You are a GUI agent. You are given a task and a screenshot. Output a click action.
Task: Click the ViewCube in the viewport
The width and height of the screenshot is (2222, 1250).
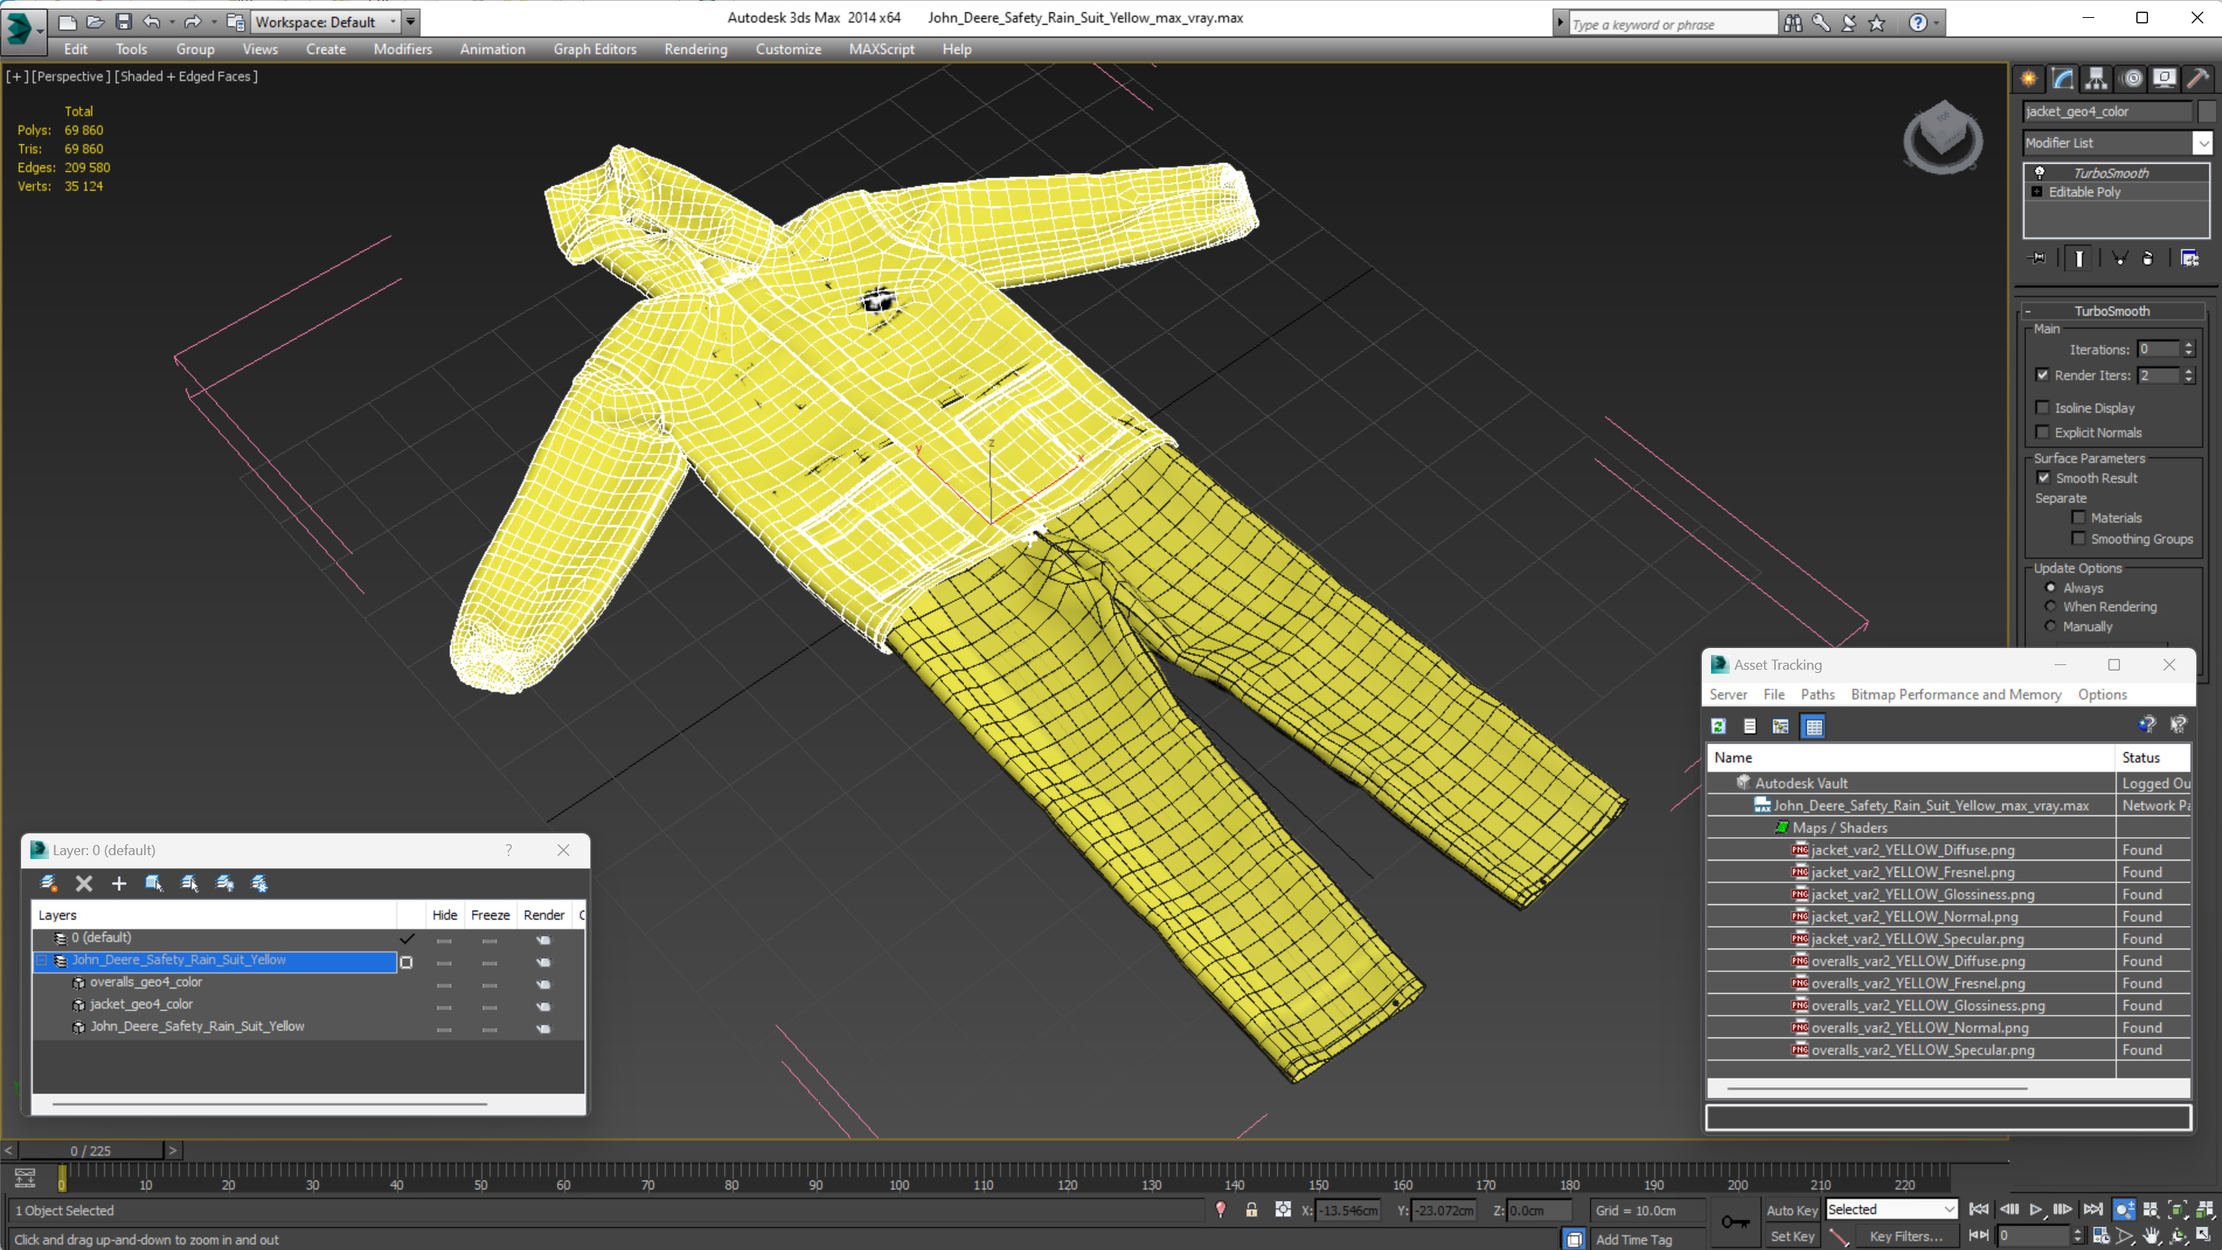coord(1942,138)
